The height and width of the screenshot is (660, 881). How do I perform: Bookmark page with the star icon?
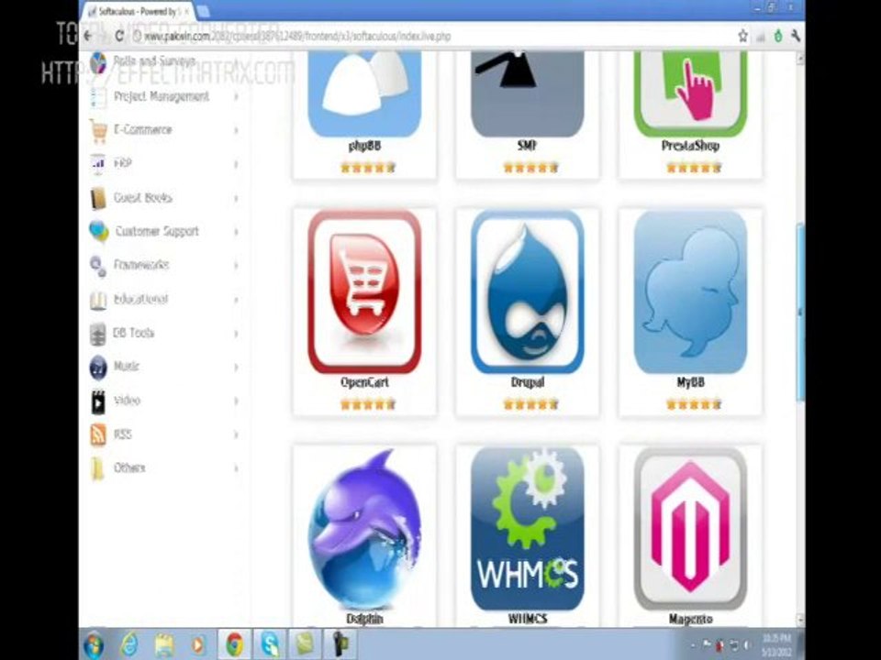742,37
